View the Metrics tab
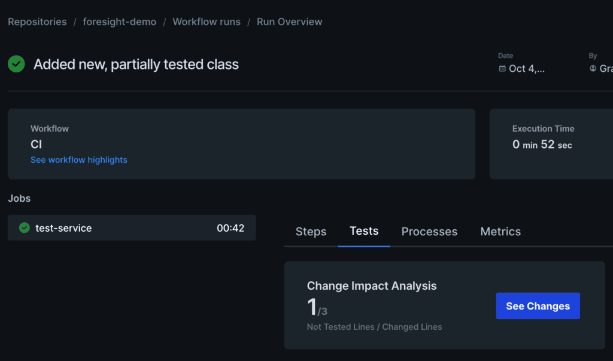The image size is (613, 361). pos(500,231)
